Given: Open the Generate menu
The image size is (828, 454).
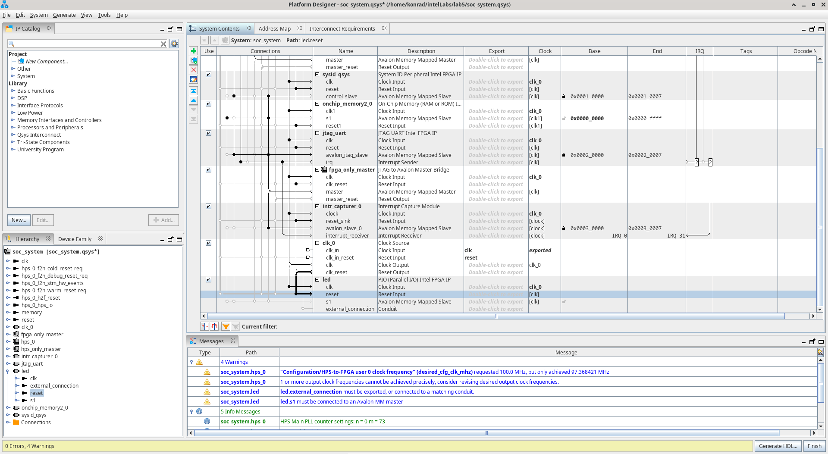Looking at the screenshot, I should [64, 15].
